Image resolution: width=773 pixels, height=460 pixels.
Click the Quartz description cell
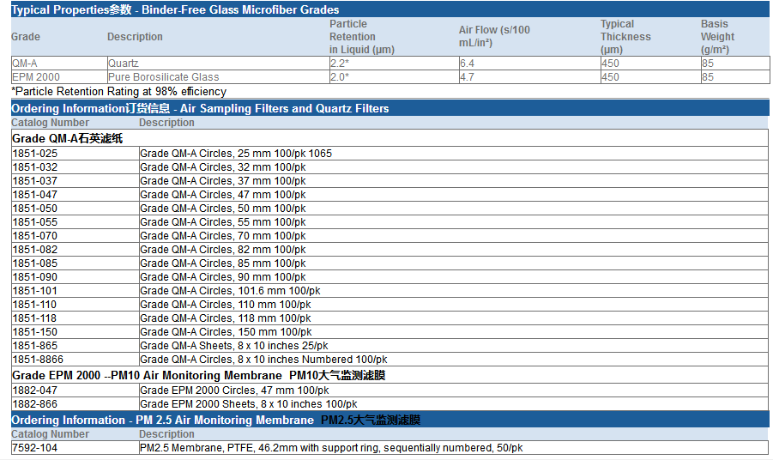(x=218, y=64)
